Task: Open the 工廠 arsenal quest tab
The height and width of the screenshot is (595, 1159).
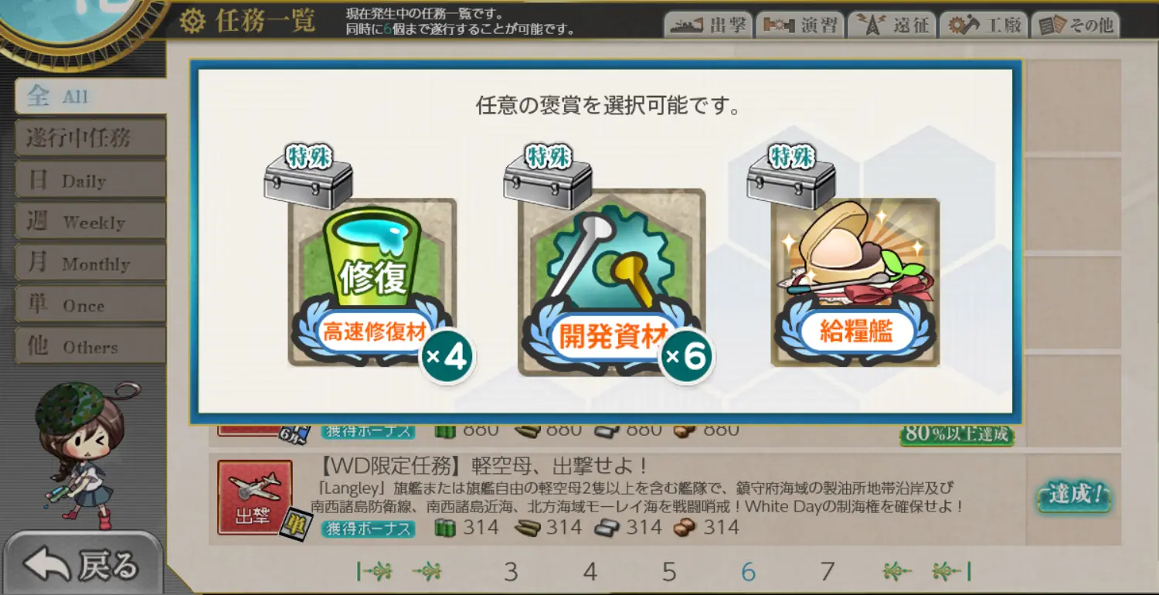Action: click(984, 25)
